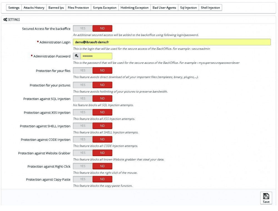The height and width of the screenshot is (211, 278).
Task: Enable YES for Protection against SQL Injection
Action: coord(83,98)
